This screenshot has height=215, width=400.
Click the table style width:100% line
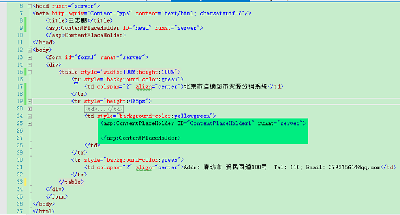pyautogui.click(x=119, y=72)
